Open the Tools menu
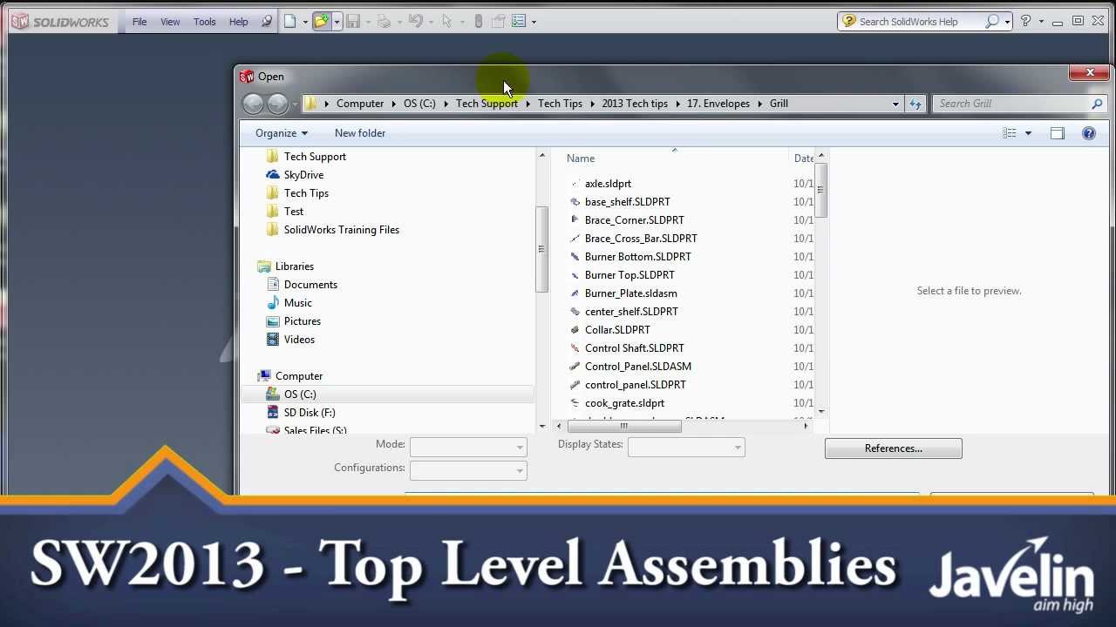Viewport: 1116px width, 627px height. click(204, 21)
